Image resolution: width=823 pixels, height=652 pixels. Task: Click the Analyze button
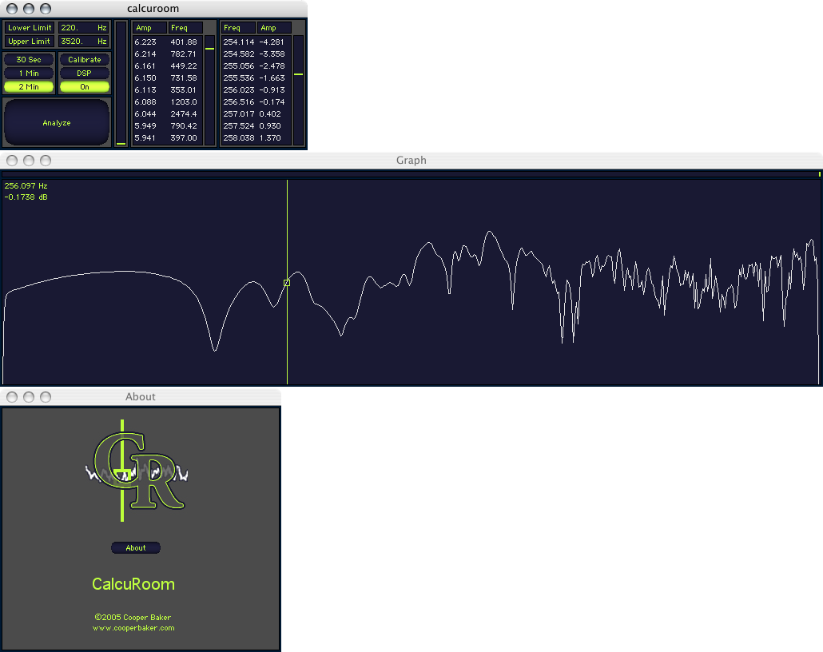57,122
